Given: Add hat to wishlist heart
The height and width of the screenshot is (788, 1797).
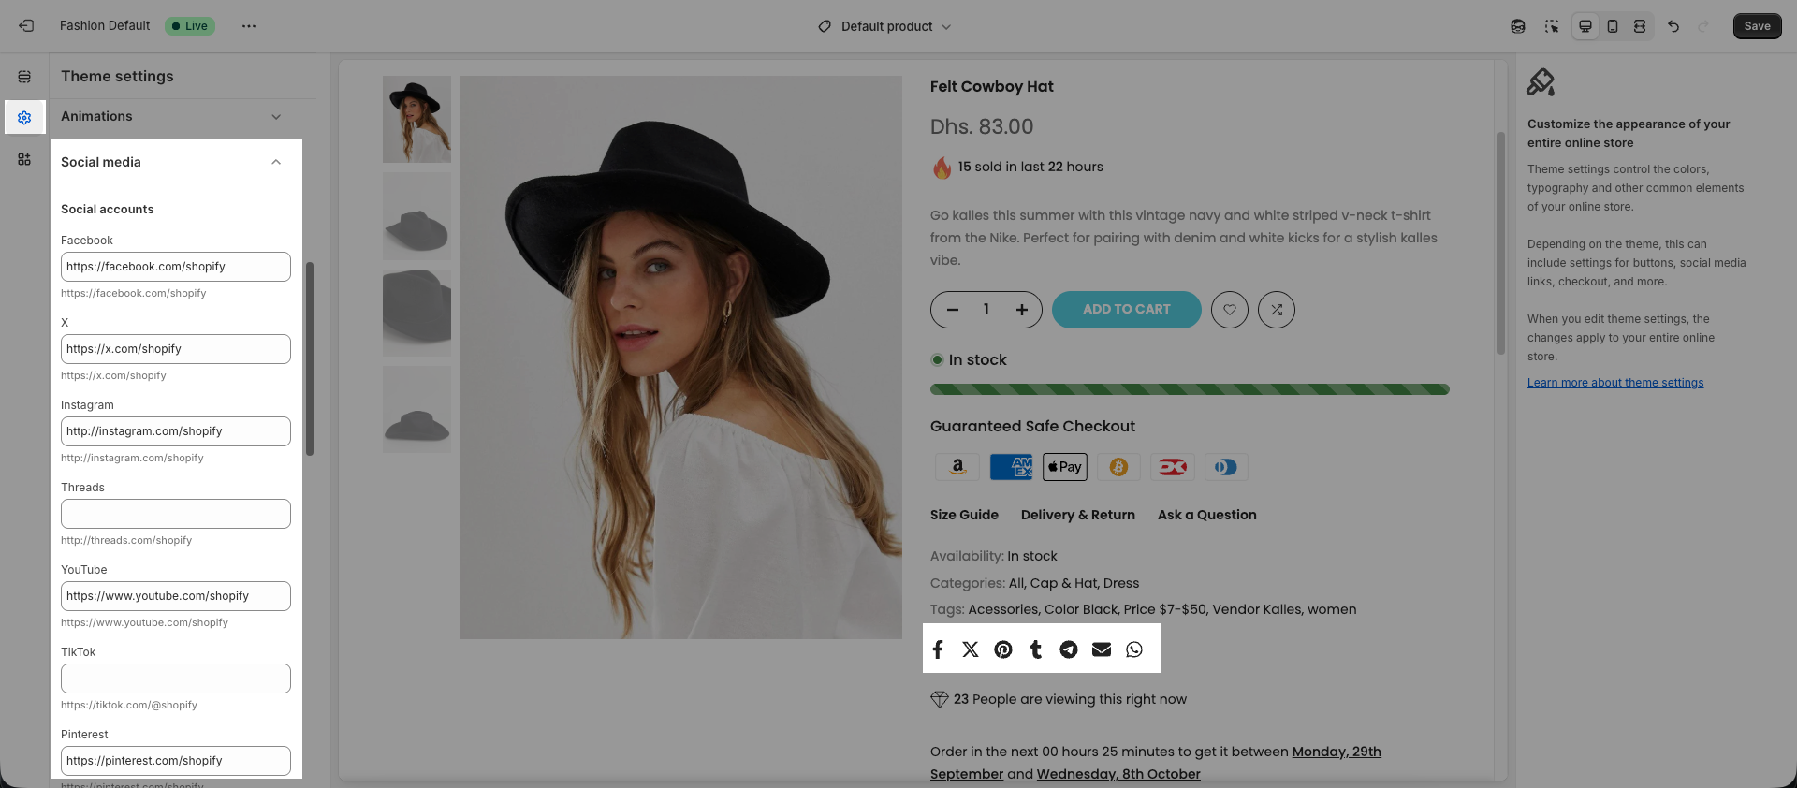Looking at the screenshot, I should pyautogui.click(x=1230, y=310).
